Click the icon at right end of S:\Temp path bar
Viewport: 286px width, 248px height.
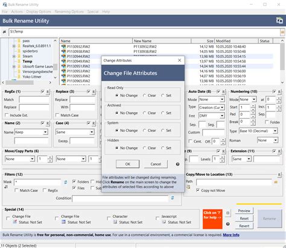coord(282,32)
